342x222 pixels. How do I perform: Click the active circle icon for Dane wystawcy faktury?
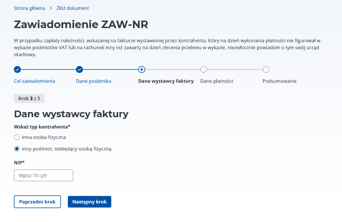coord(142,70)
